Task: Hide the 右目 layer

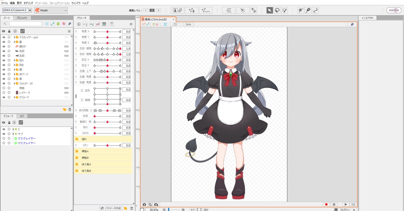Action: click(x=4, y=51)
